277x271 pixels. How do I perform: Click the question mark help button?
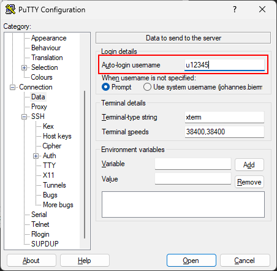click(235, 9)
